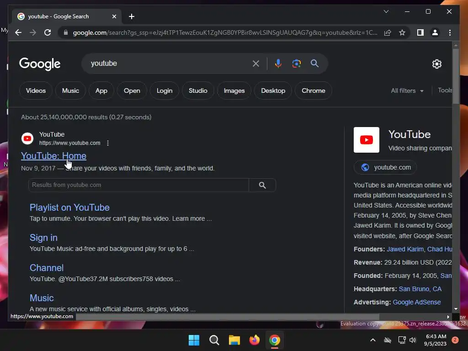The width and height of the screenshot is (468, 351).
Task: Click the Results from youtube.com search field
Action: [138, 185]
